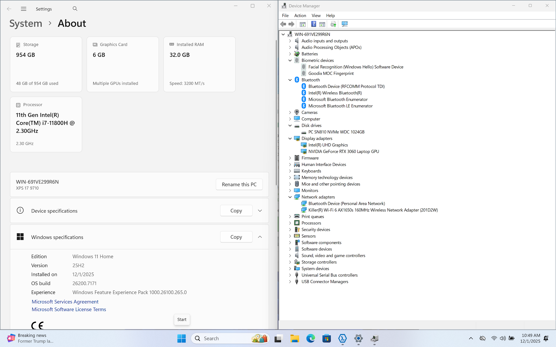The image size is (556, 347).
Task: Collapse the Bluetooth device category
Action: [290, 80]
